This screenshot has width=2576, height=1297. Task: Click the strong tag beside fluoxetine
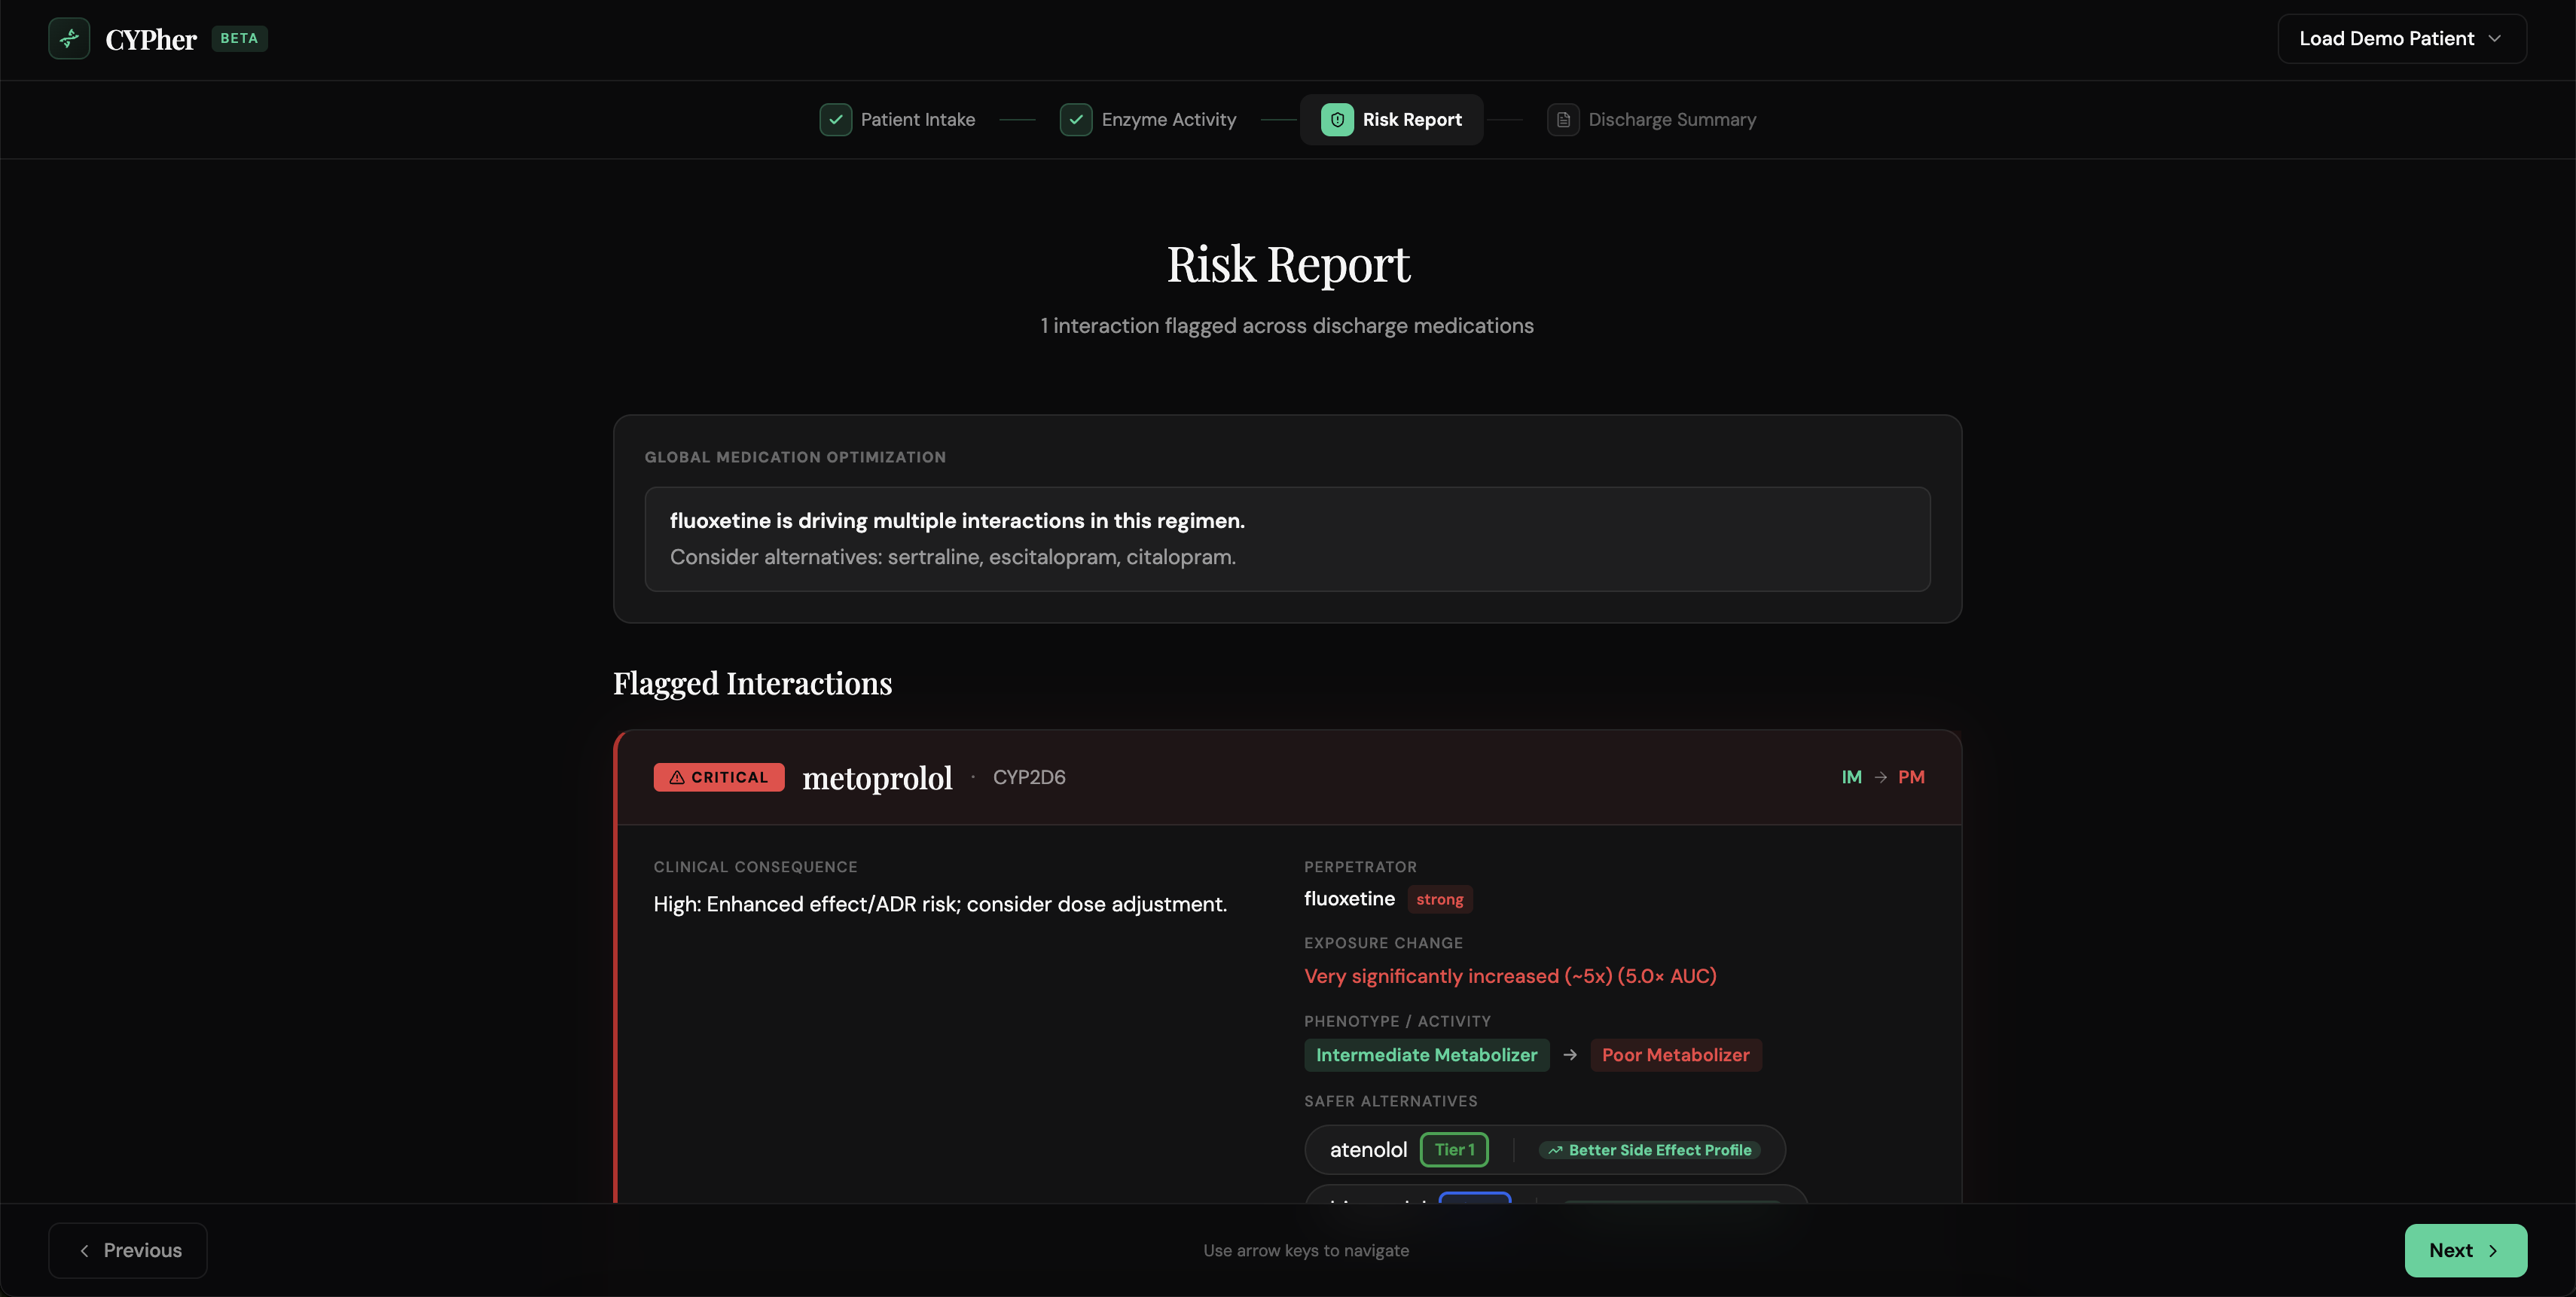pos(1439,899)
